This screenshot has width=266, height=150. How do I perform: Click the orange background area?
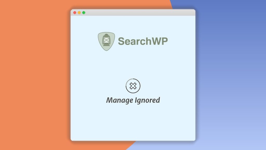click(x=34, y=75)
